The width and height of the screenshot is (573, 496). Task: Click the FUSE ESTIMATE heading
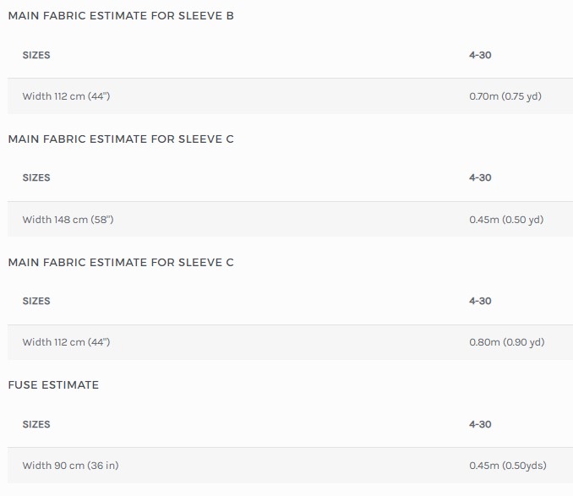[53, 385]
